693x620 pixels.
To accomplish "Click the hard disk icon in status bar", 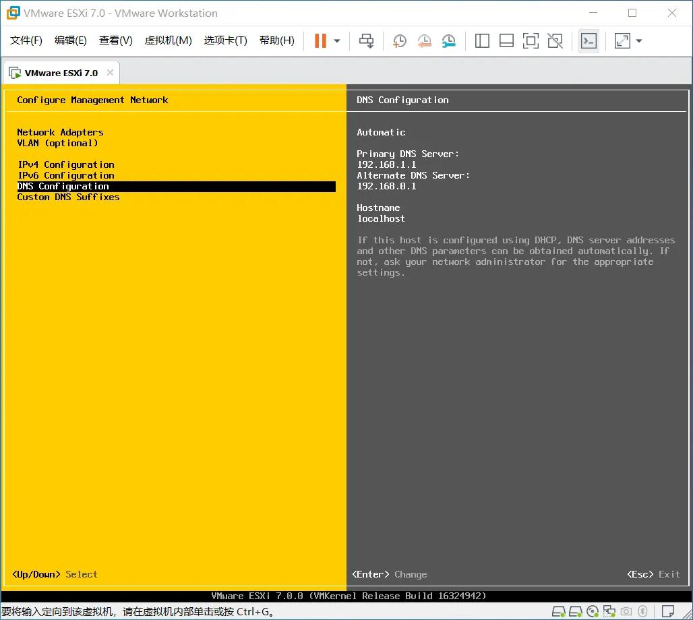I will tap(558, 611).
